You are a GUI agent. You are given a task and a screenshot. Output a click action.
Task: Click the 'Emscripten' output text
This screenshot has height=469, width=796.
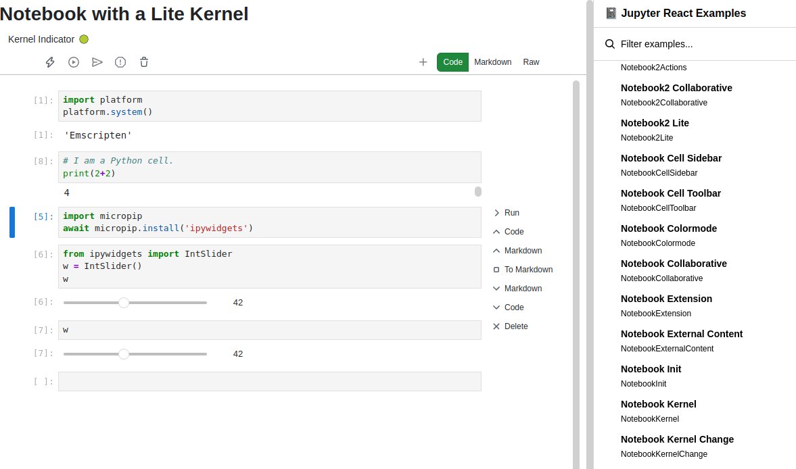[97, 135]
